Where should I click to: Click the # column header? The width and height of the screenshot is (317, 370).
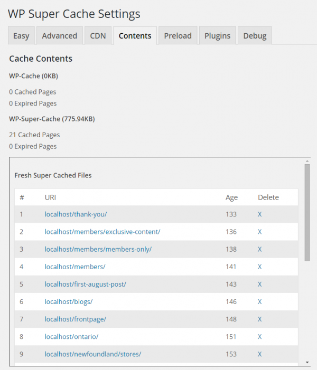click(22, 197)
